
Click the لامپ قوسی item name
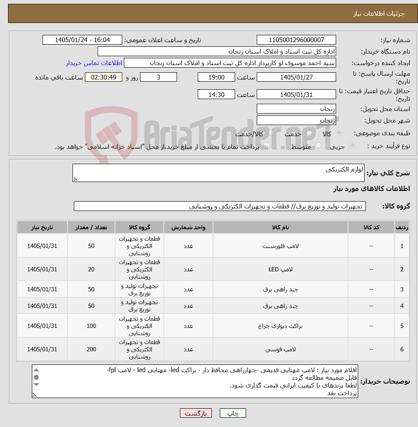pyautogui.click(x=281, y=350)
